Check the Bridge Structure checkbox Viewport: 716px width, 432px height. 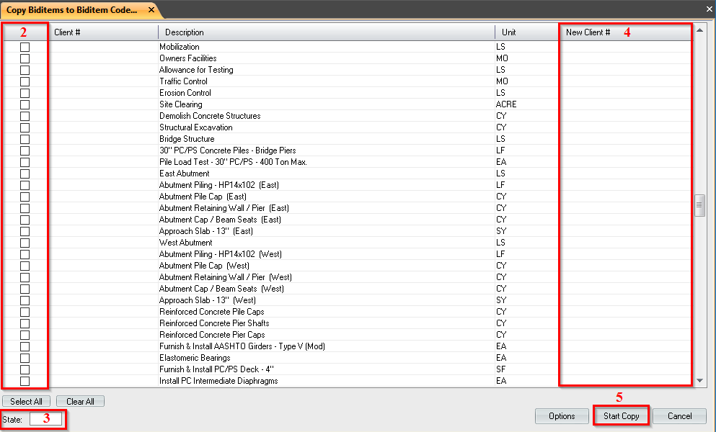(25, 139)
